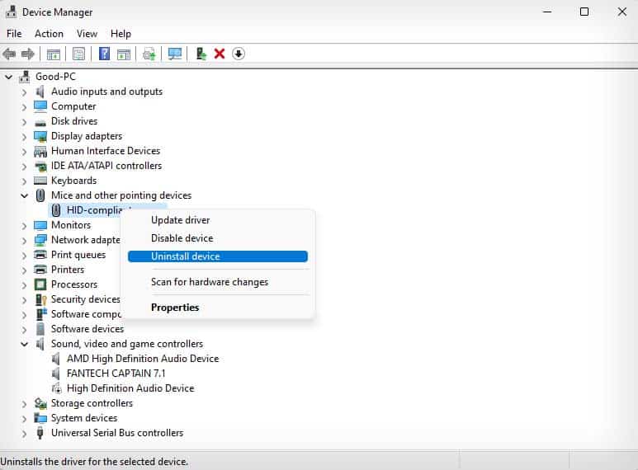Viewport: 638px width, 470px height.
Task: Click the red X Uninstall toolbar icon
Action: click(x=220, y=54)
